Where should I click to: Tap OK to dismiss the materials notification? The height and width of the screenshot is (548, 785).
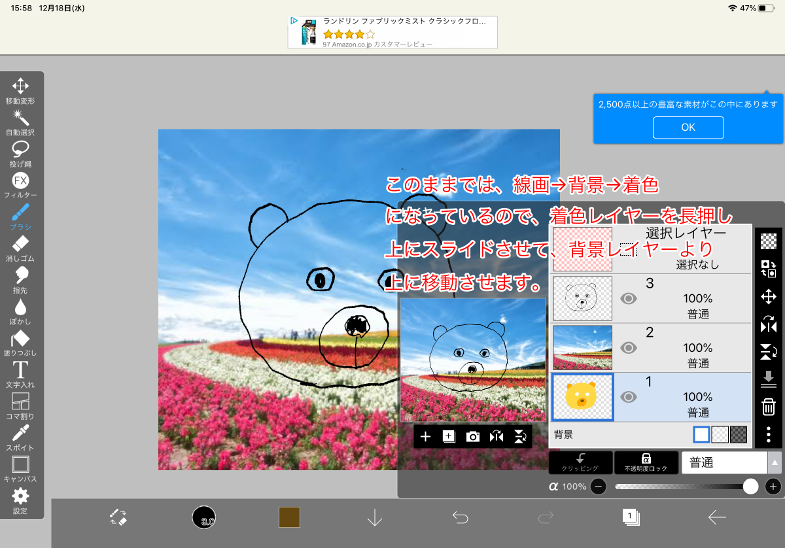coord(688,128)
